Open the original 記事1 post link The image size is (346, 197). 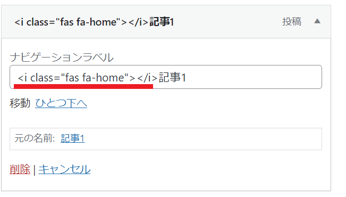click(x=73, y=138)
